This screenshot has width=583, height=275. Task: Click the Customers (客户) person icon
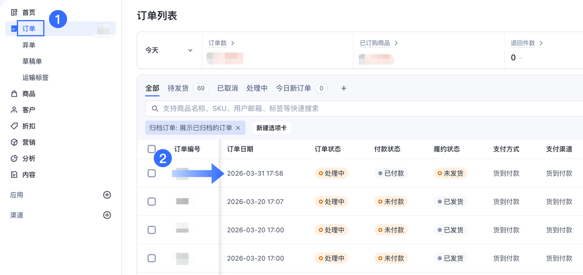tap(14, 110)
